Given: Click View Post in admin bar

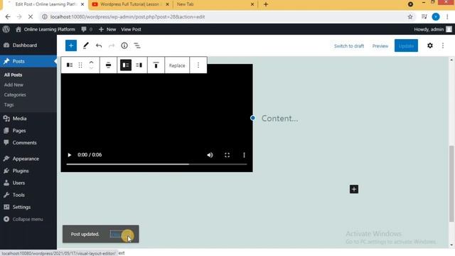Looking at the screenshot, I should point(131,29).
